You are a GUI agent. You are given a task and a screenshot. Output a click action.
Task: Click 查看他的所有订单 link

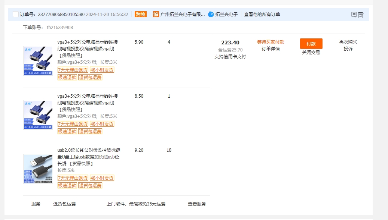[x=262, y=15]
